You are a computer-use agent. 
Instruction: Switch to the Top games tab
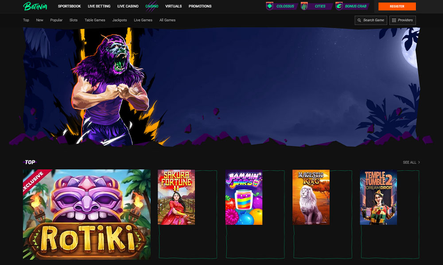click(x=26, y=20)
